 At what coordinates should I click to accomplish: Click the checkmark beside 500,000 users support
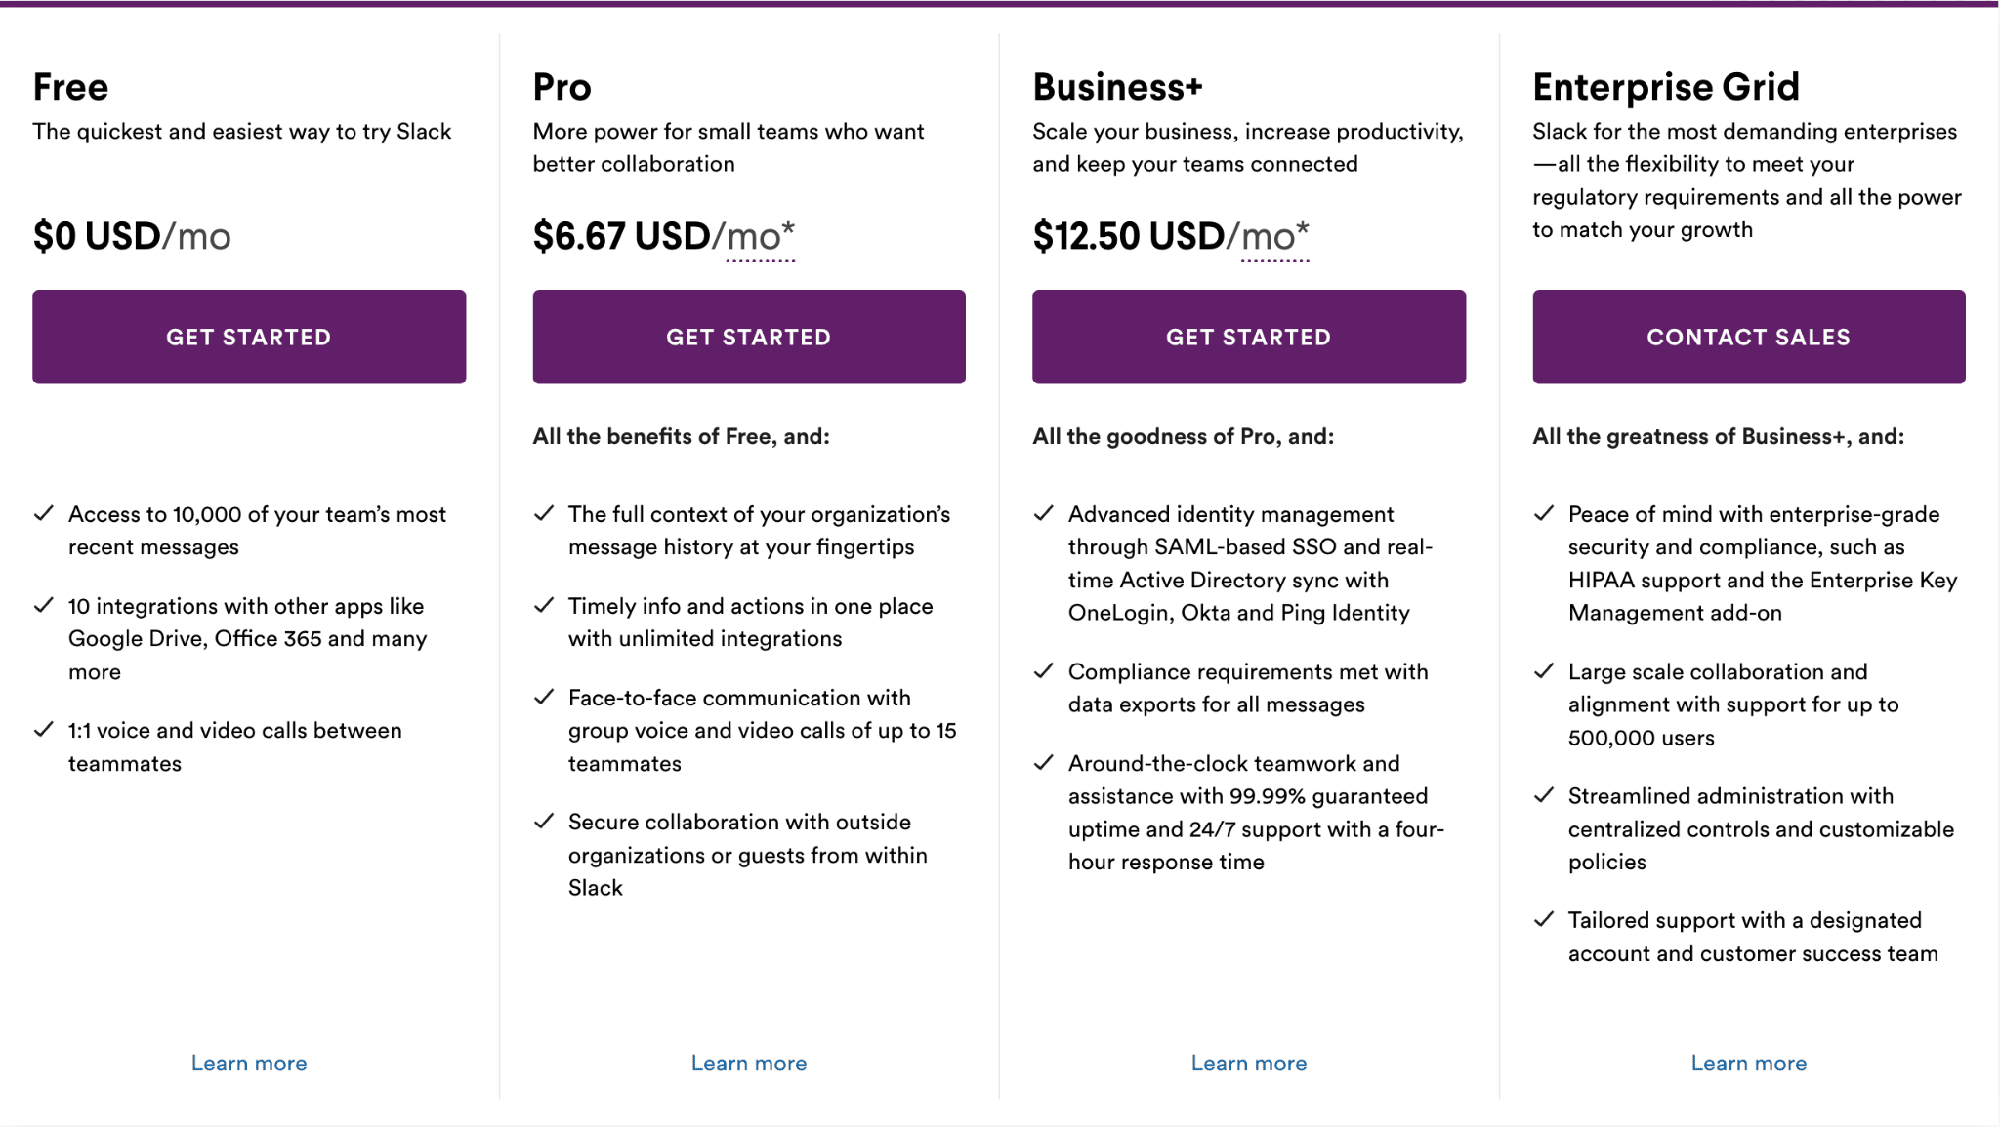coord(1544,670)
